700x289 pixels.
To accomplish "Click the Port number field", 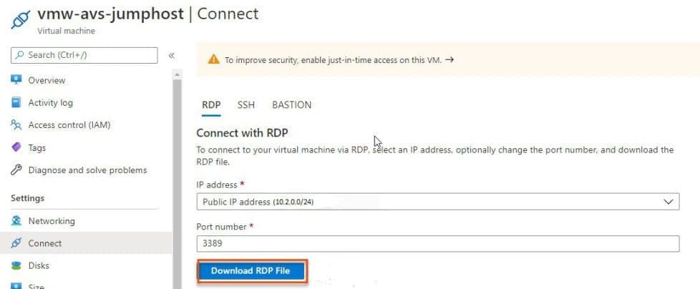I will (437, 244).
